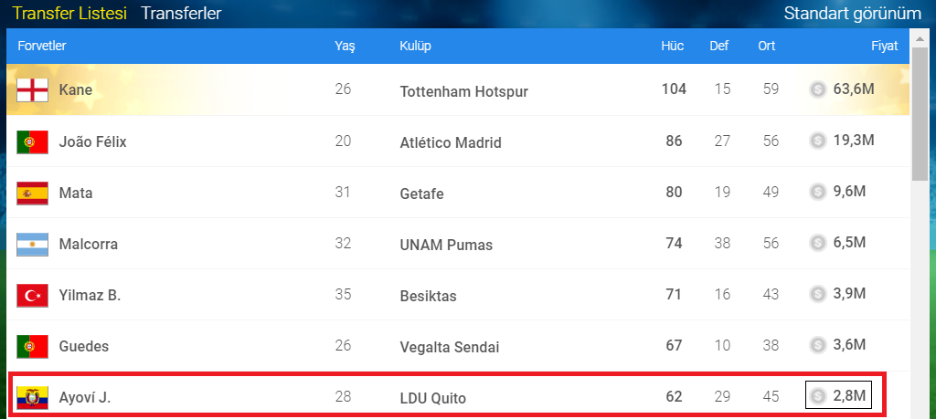Toggle the Standart görünüm view
This screenshot has width=936, height=419.
[x=852, y=14]
